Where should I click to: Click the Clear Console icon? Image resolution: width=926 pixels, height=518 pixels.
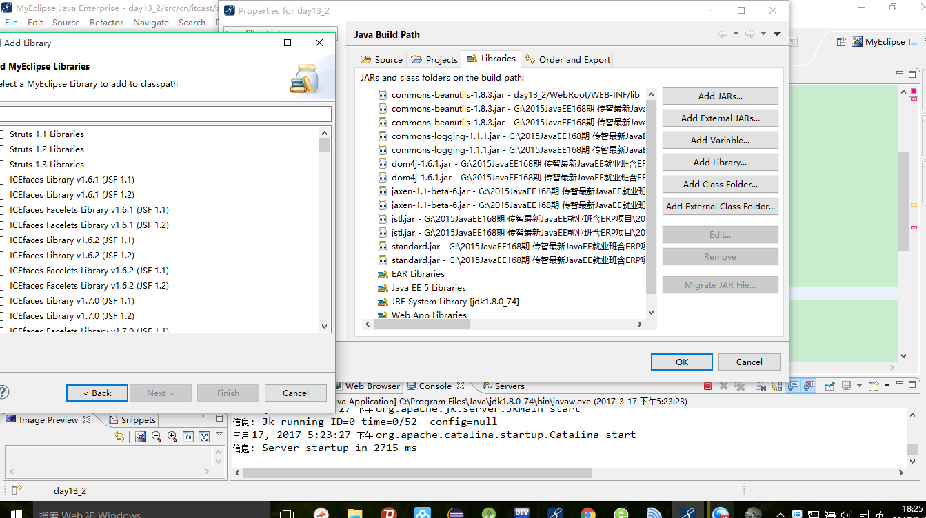[761, 386]
